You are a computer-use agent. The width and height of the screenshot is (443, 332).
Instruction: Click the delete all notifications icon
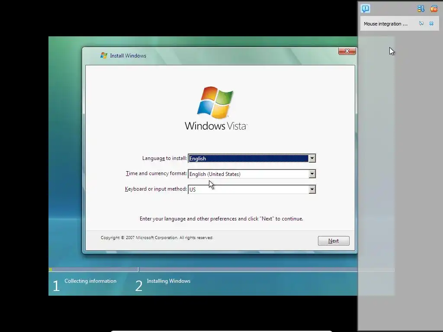[x=433, y=9]
